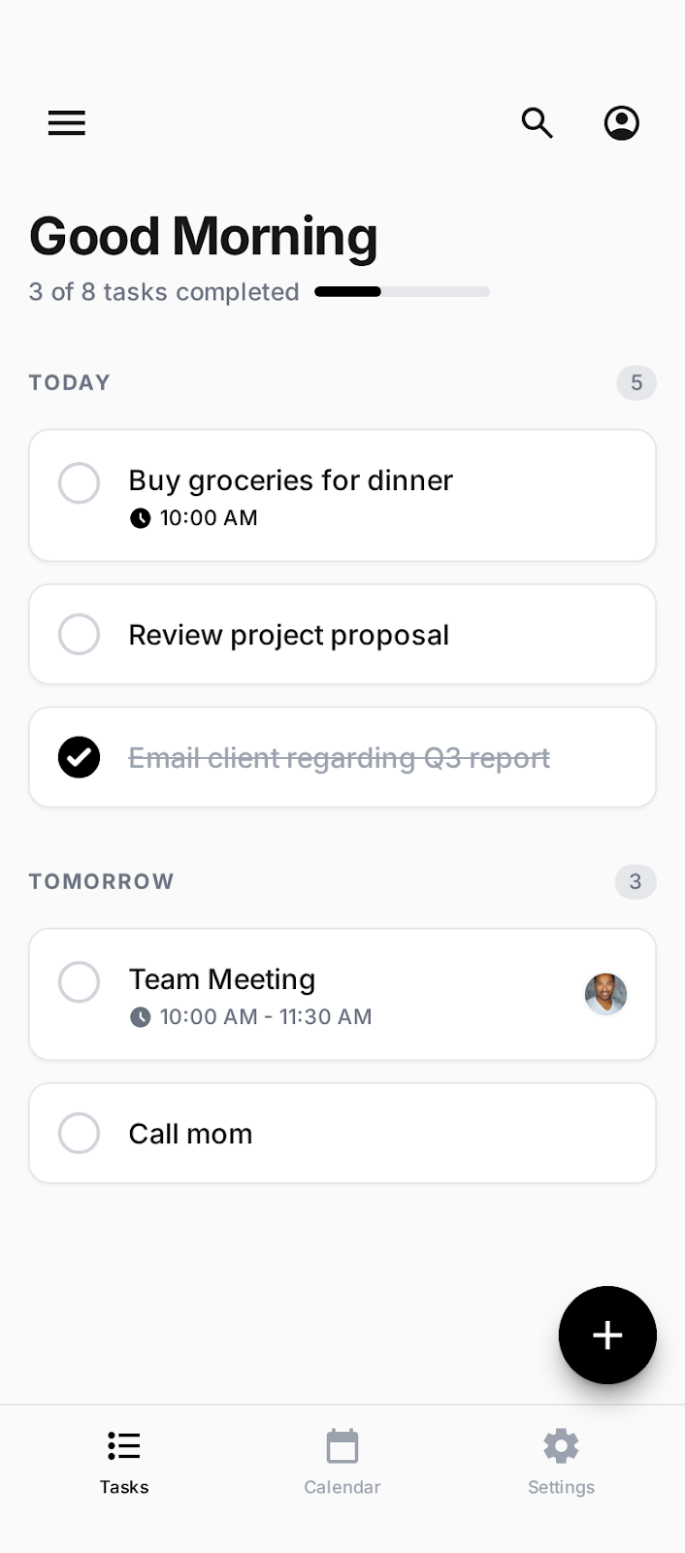The image size is (685, 1553).
Task: Click the tasks completed progress bar
Action: (x=402, y=291)
